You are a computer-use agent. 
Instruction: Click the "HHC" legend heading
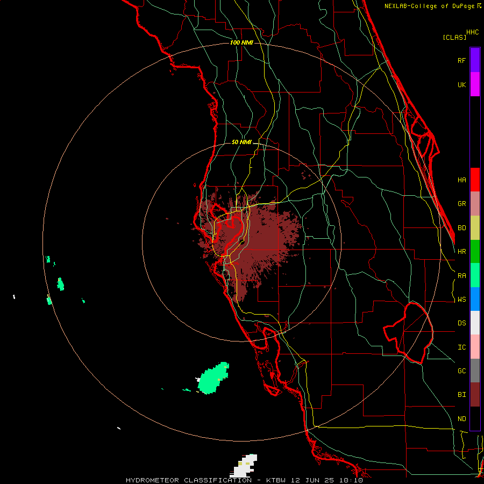click(x=473, y=32)
